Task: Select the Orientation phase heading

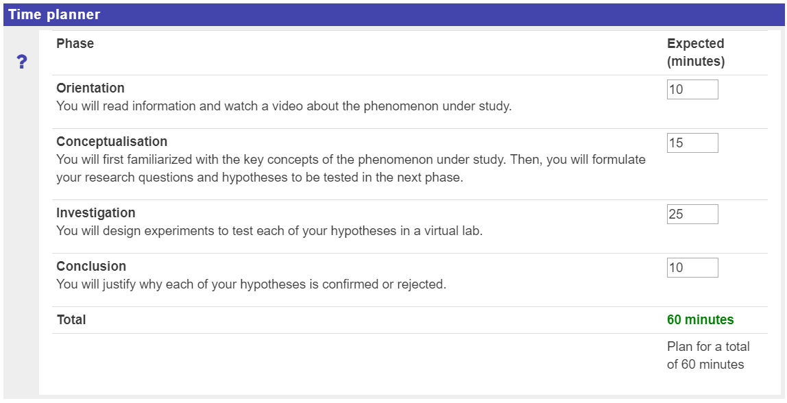Action: pyautogui.click(x=90, y=88)
